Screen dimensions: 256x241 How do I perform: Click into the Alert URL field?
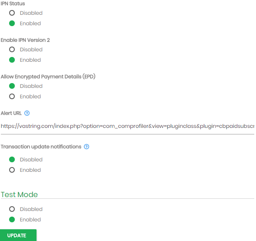(127, 126)
